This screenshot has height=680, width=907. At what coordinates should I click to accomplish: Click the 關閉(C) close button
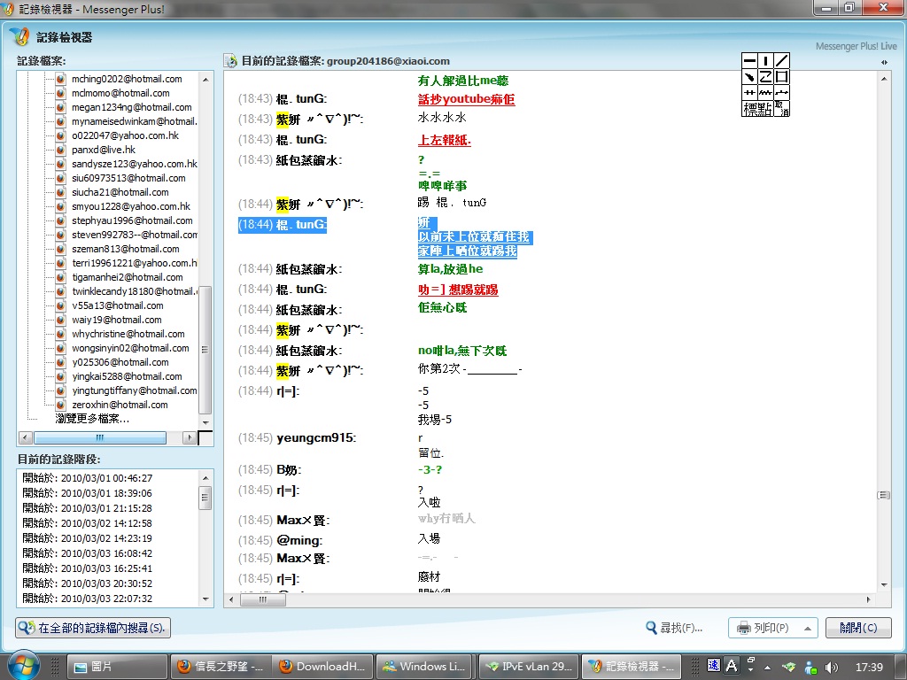[858, 628]
